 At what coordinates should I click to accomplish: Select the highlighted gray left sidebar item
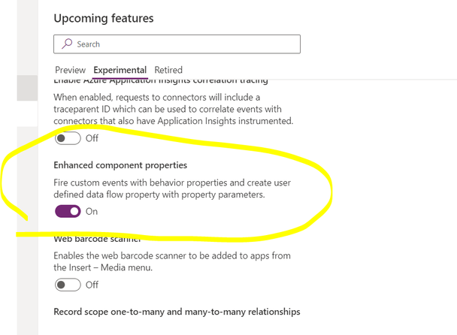pyautogui.click(x=27, y=88)
